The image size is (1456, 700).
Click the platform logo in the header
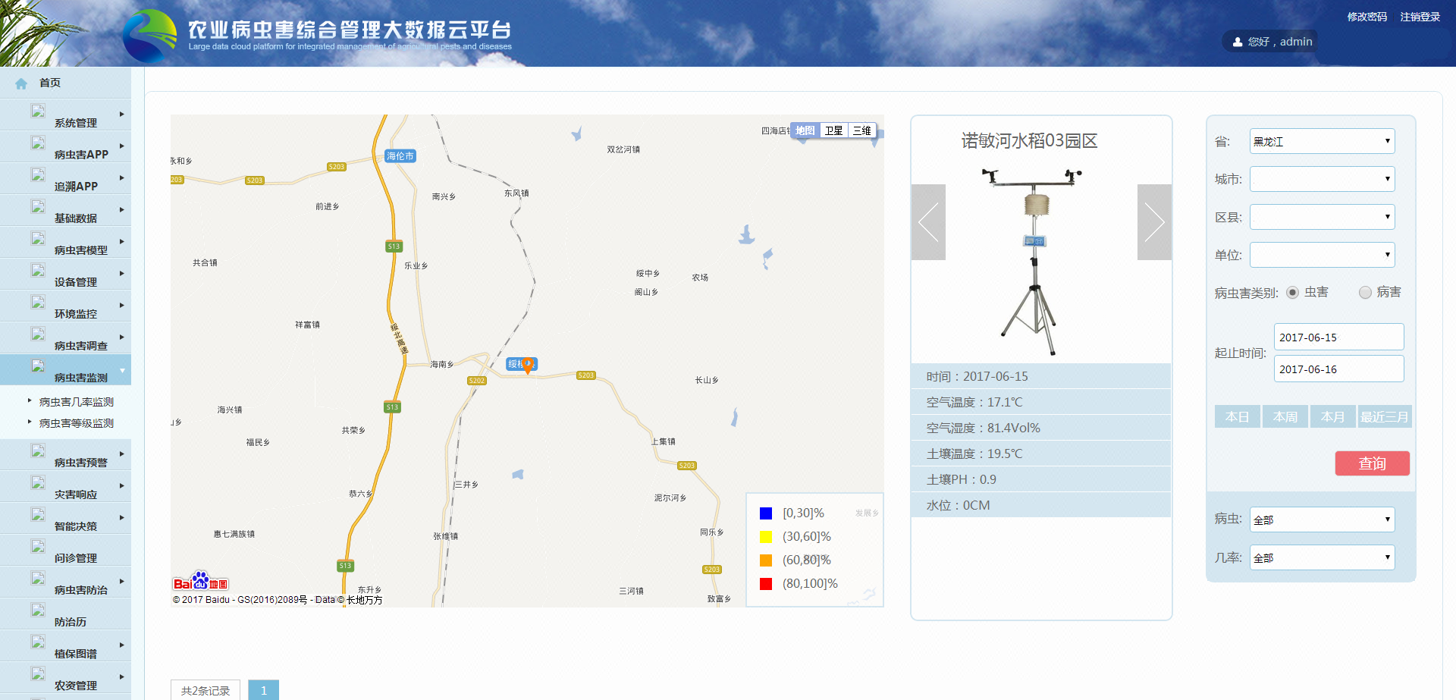click(x=150, y=36)
